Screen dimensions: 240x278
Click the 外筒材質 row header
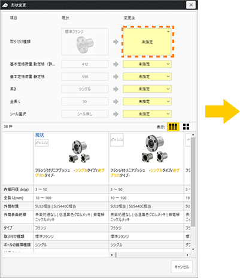pyautogui.click(x=18, y=206)
